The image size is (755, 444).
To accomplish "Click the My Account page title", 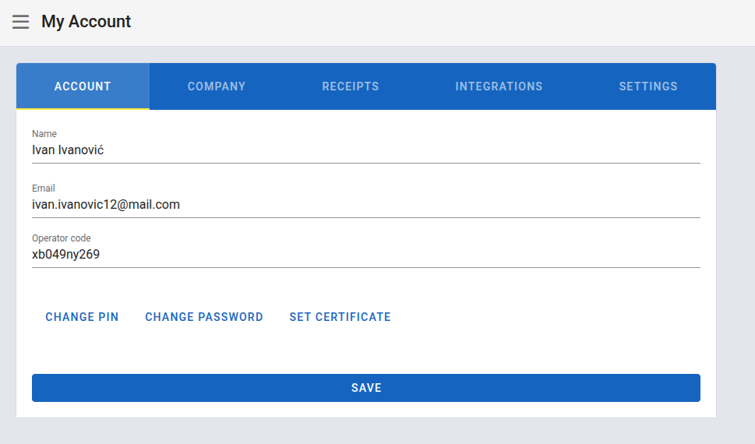I will coord(86,22).
